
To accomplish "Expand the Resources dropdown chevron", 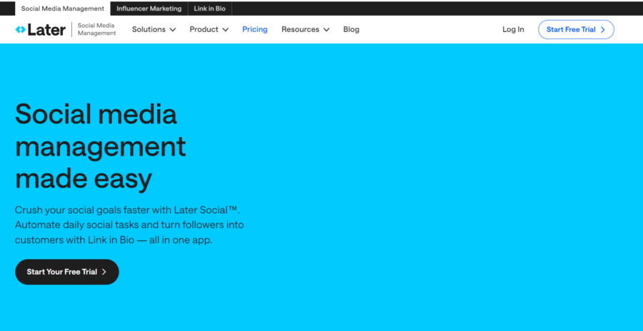I will pos(327,30).
